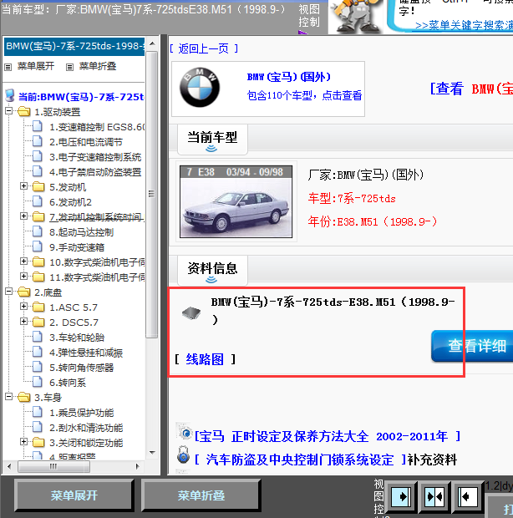Image resolution: width=513 pixels, height=518 pixels.
Task: Collapse the 2.底盘 folder node
Action: (x=9, y=292)
